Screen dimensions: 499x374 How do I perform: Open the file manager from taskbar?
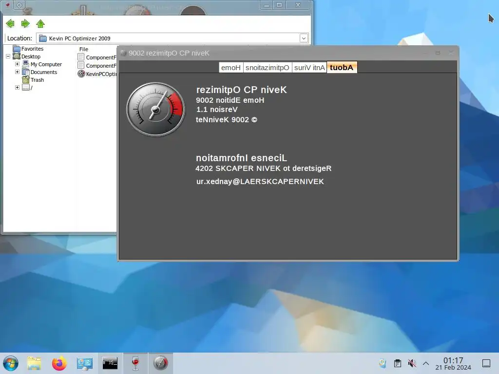[x=34, y=363]
